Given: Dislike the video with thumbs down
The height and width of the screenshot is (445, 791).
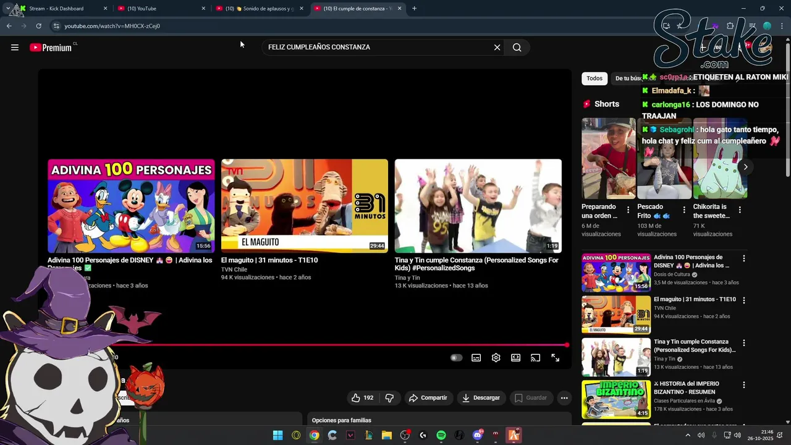Looking at the screenshot, I should tap(389, 398).
